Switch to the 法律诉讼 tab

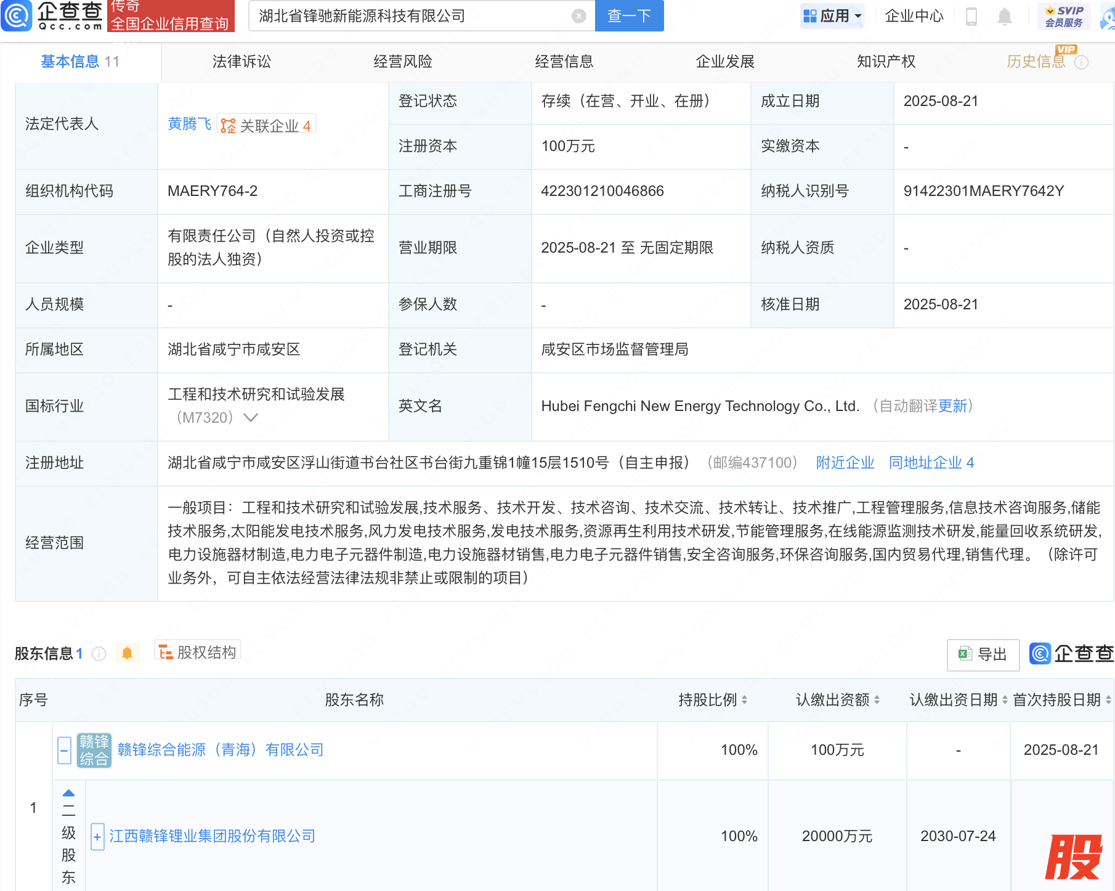pyautogui.click(x=241, y=62)
